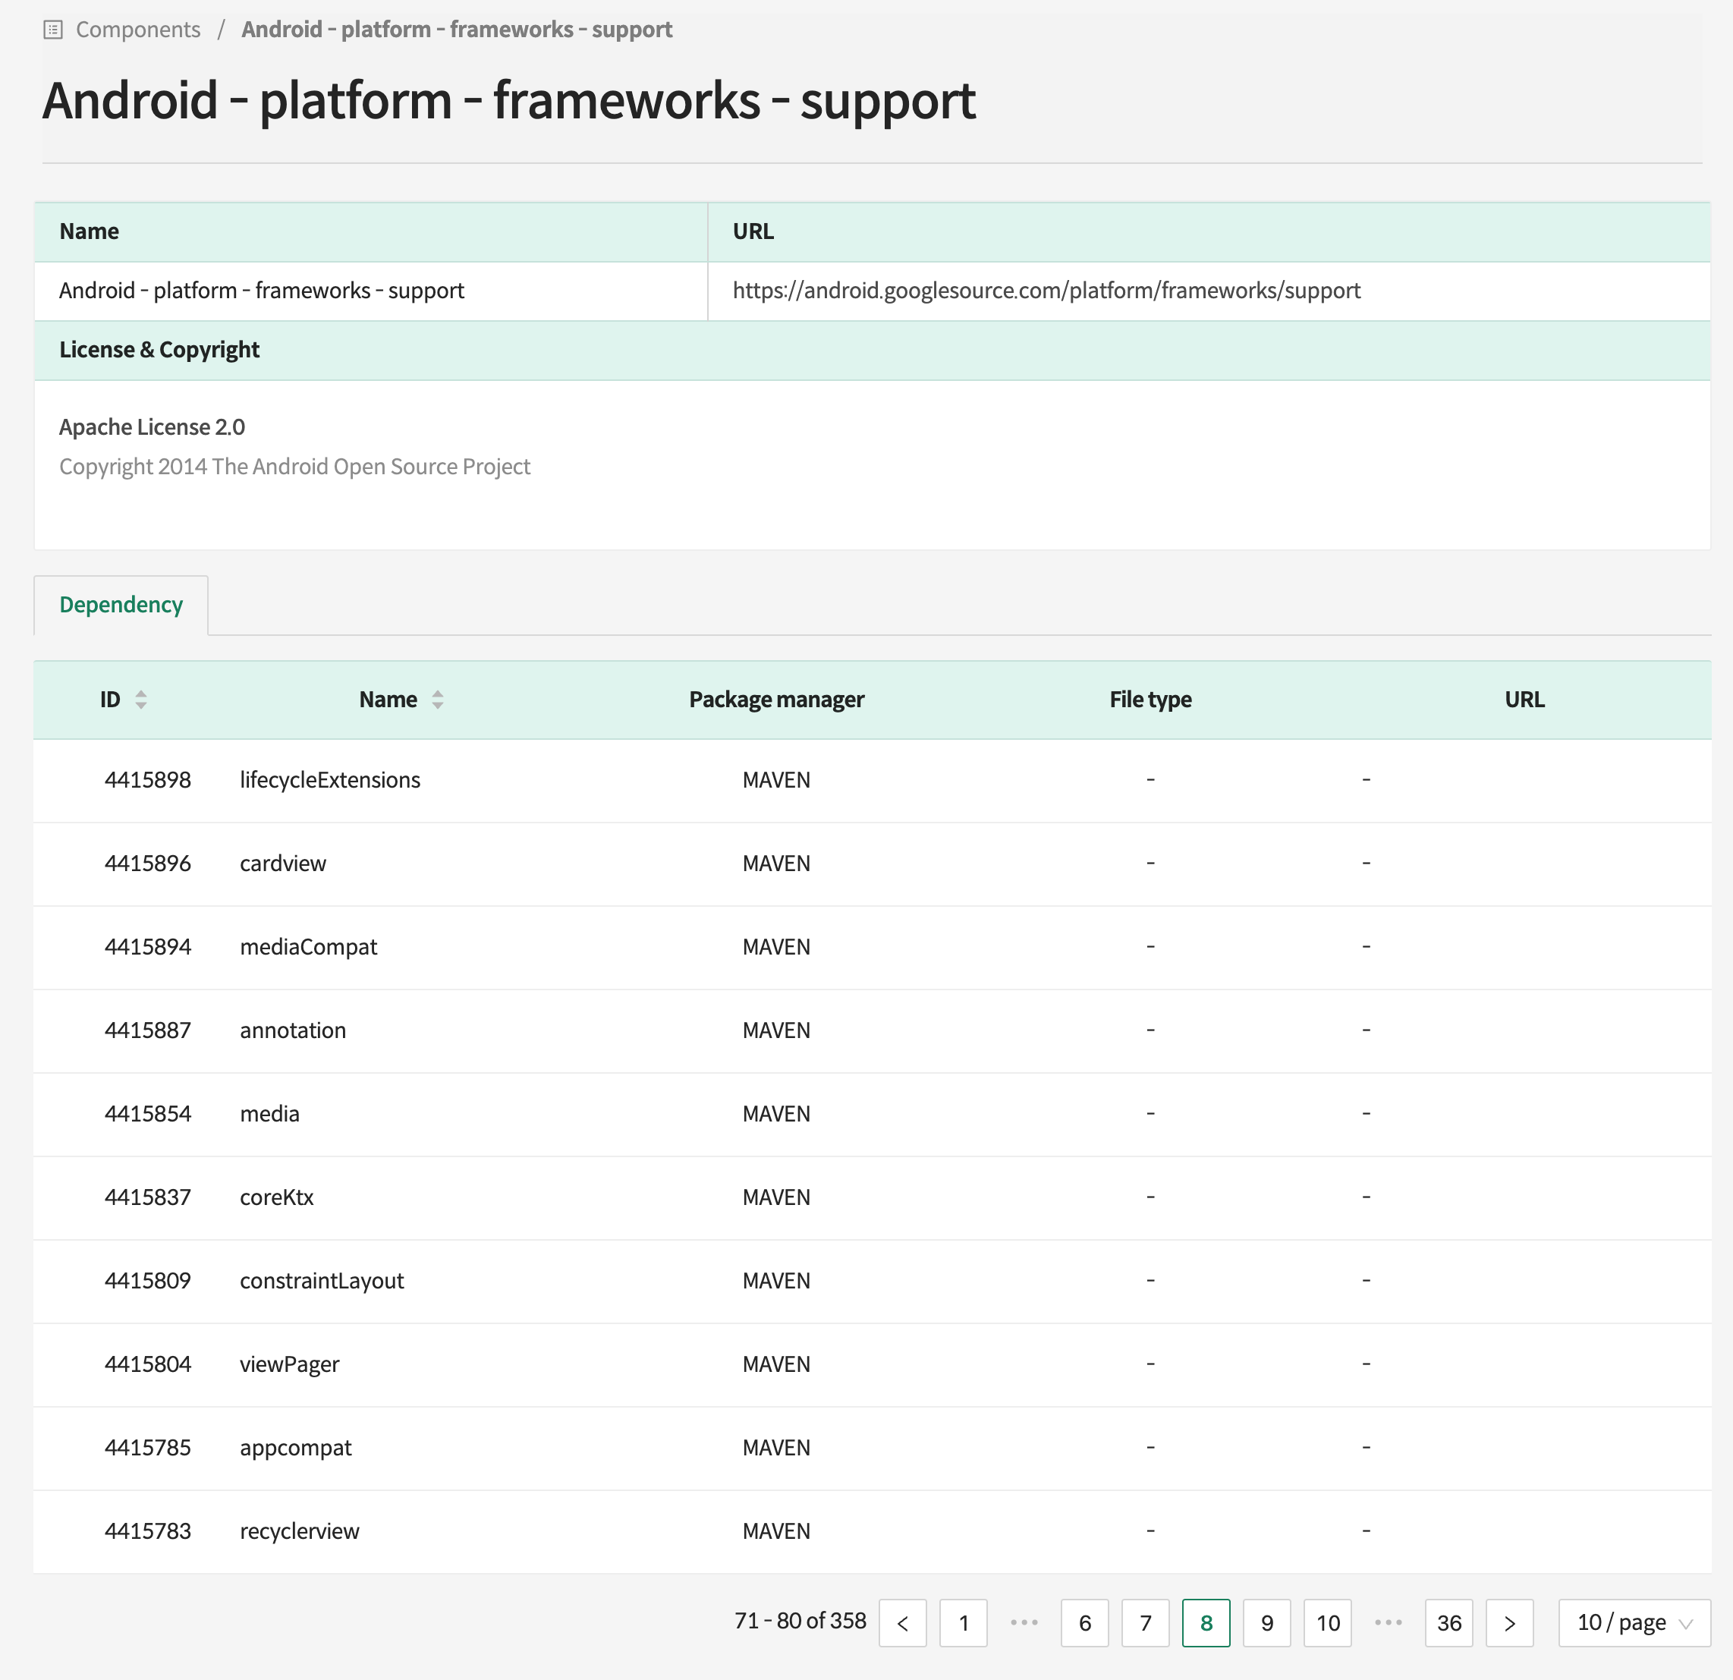1733x1680 pixels.
Task: Open the android.googlesource.com URL
Action: coord(1047,290)
